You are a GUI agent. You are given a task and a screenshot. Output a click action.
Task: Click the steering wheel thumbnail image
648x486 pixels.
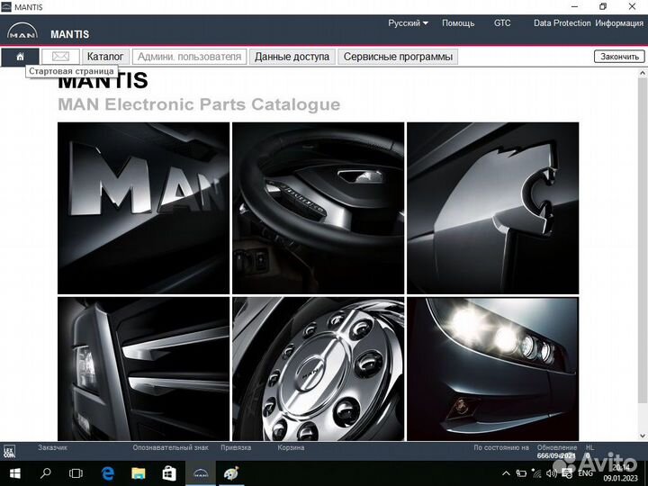(x=319, y=208)
